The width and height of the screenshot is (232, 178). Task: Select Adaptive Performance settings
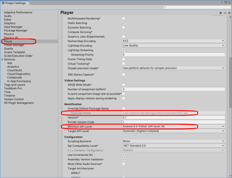[x=18, y=12]
